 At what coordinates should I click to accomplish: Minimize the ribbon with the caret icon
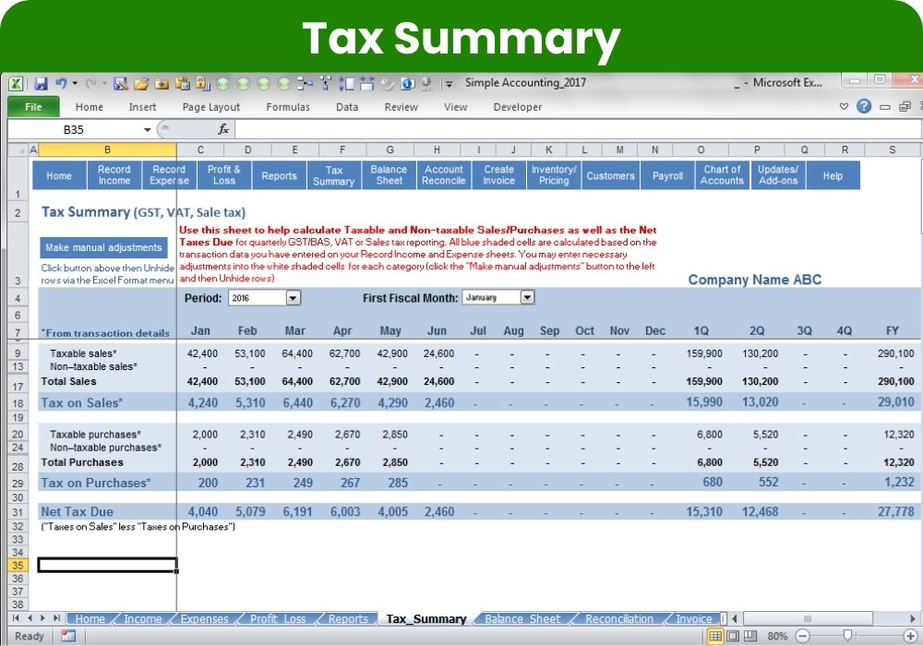[x=844, y=107]
